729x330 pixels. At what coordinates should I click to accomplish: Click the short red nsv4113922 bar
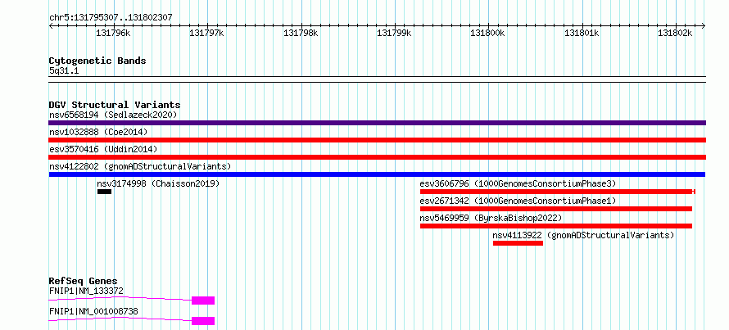(x=518, y=243)
